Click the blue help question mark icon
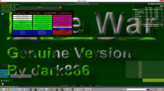The image size is (164, 91). tap(148, 89)
